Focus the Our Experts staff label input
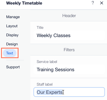The height and width of the screenshot is (100, 107). click(69, 92)
